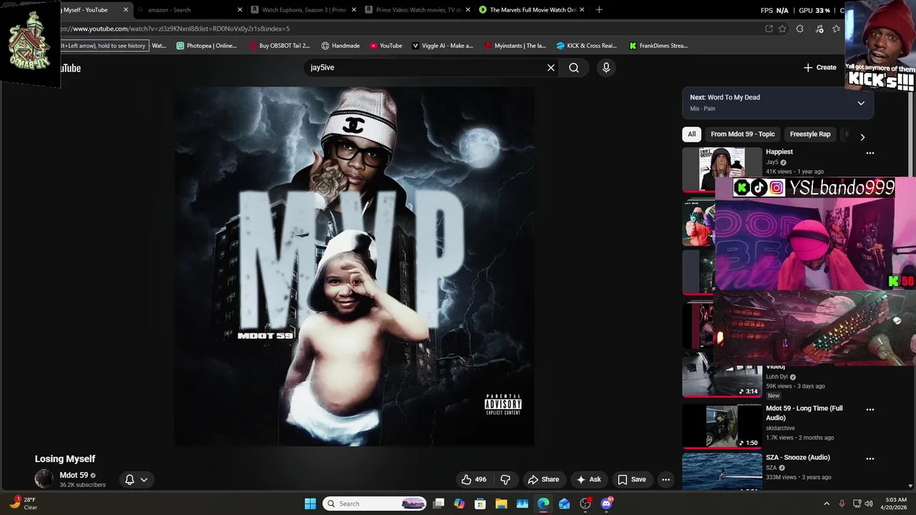Viewport: 916px width, 515px height.
Task: Open Microsoft Edge on the taskbar
Action: [x=543, y=504]
